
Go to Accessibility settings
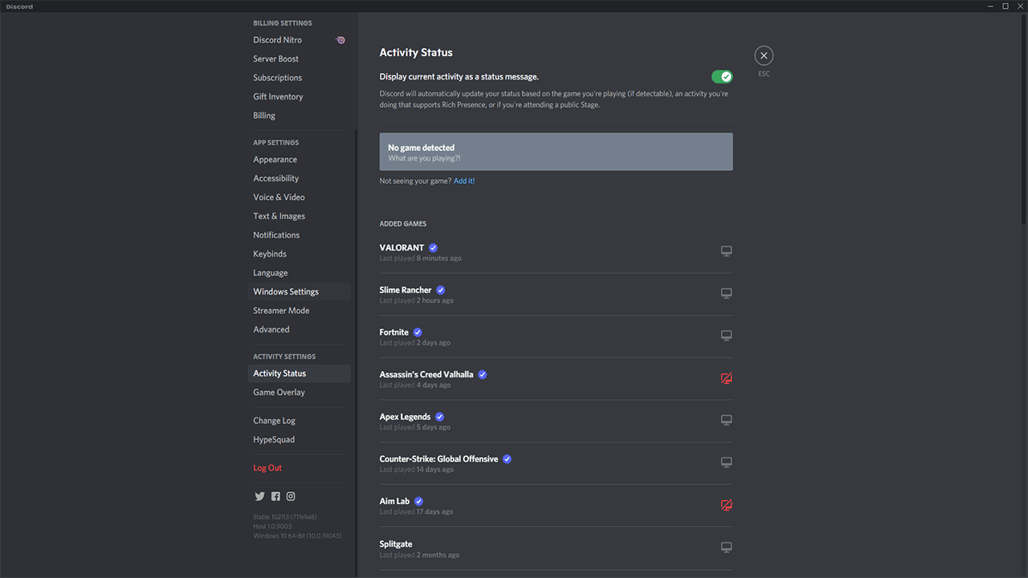tap(299, 178)
